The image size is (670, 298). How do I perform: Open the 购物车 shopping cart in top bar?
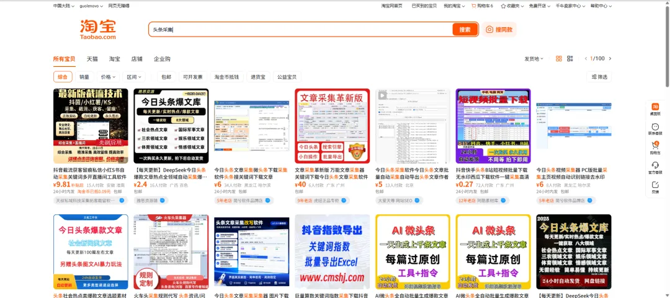coord(482,6)
